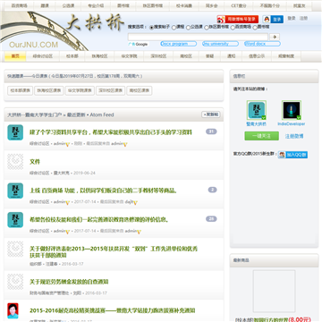Open avatar of the course evaluation post
This screenshot has height=322, width=322.
click(15, 220)
